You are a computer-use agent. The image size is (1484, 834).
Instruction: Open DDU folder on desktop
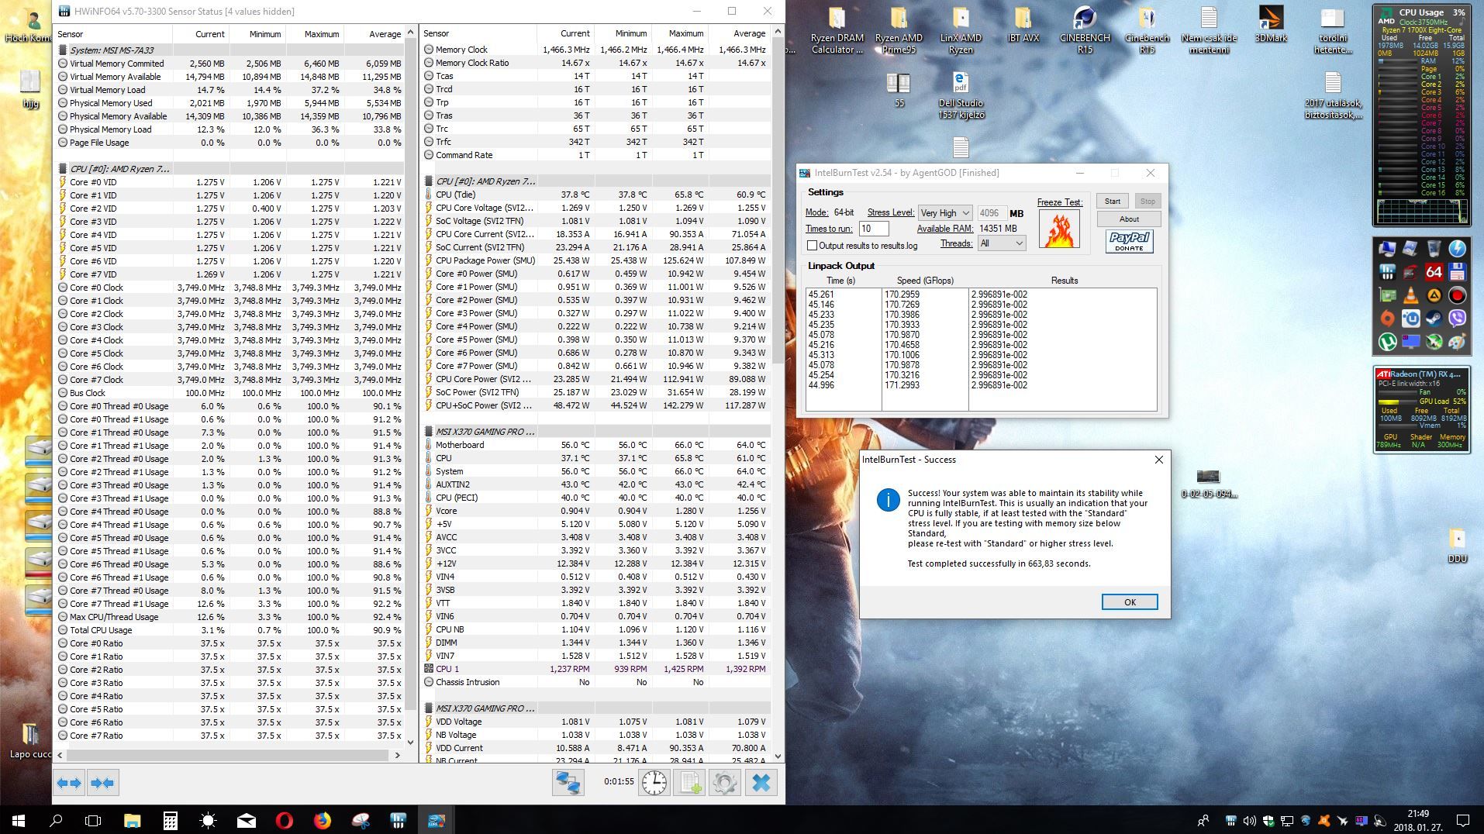[1457, 545]
